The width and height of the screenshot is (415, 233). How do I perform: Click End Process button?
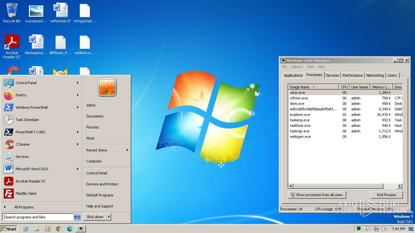tap(386, 195)
